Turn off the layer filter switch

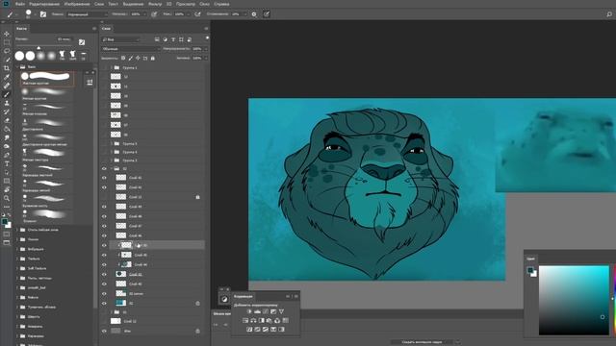(207, 38)
